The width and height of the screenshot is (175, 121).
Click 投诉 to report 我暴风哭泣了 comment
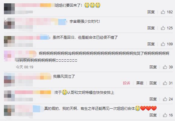point(126,83)
